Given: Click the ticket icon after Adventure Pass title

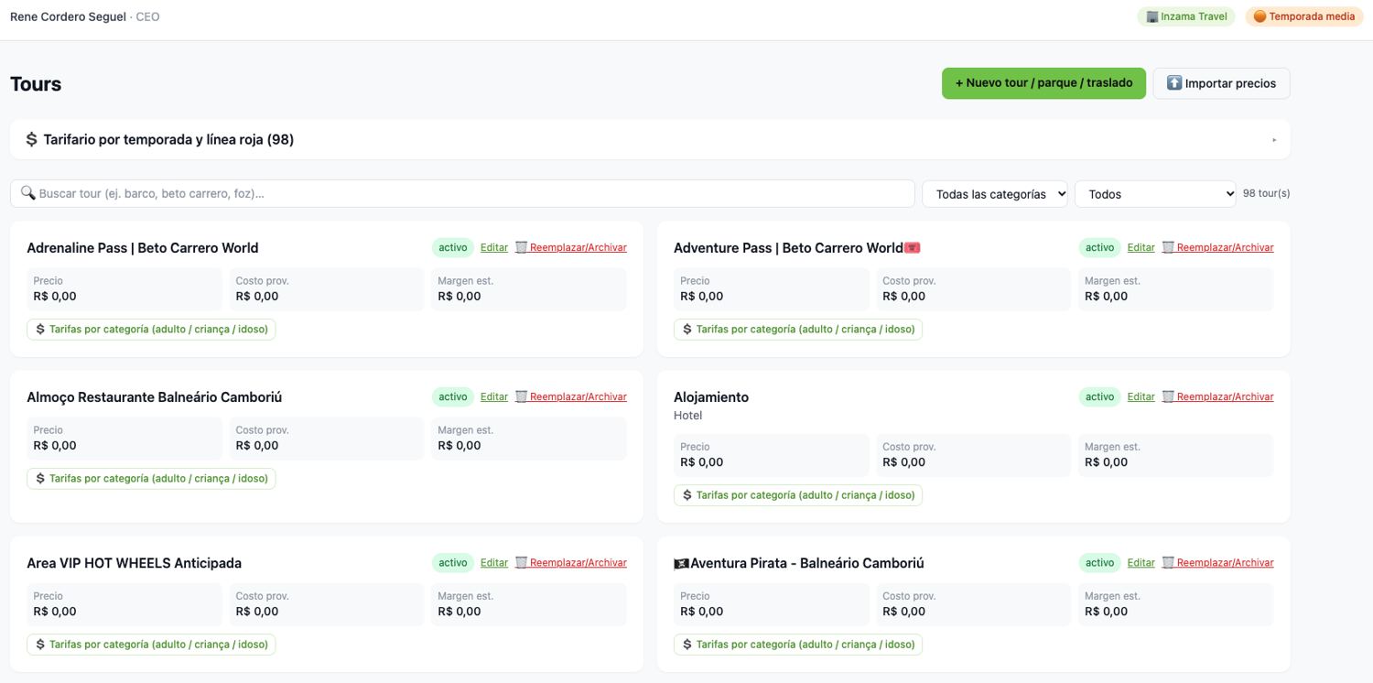Looking at the screenshot, I should point(912,248).
